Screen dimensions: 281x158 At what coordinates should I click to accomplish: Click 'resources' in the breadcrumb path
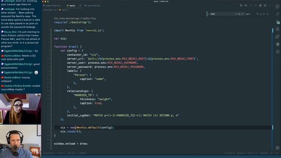coord(48,10)
